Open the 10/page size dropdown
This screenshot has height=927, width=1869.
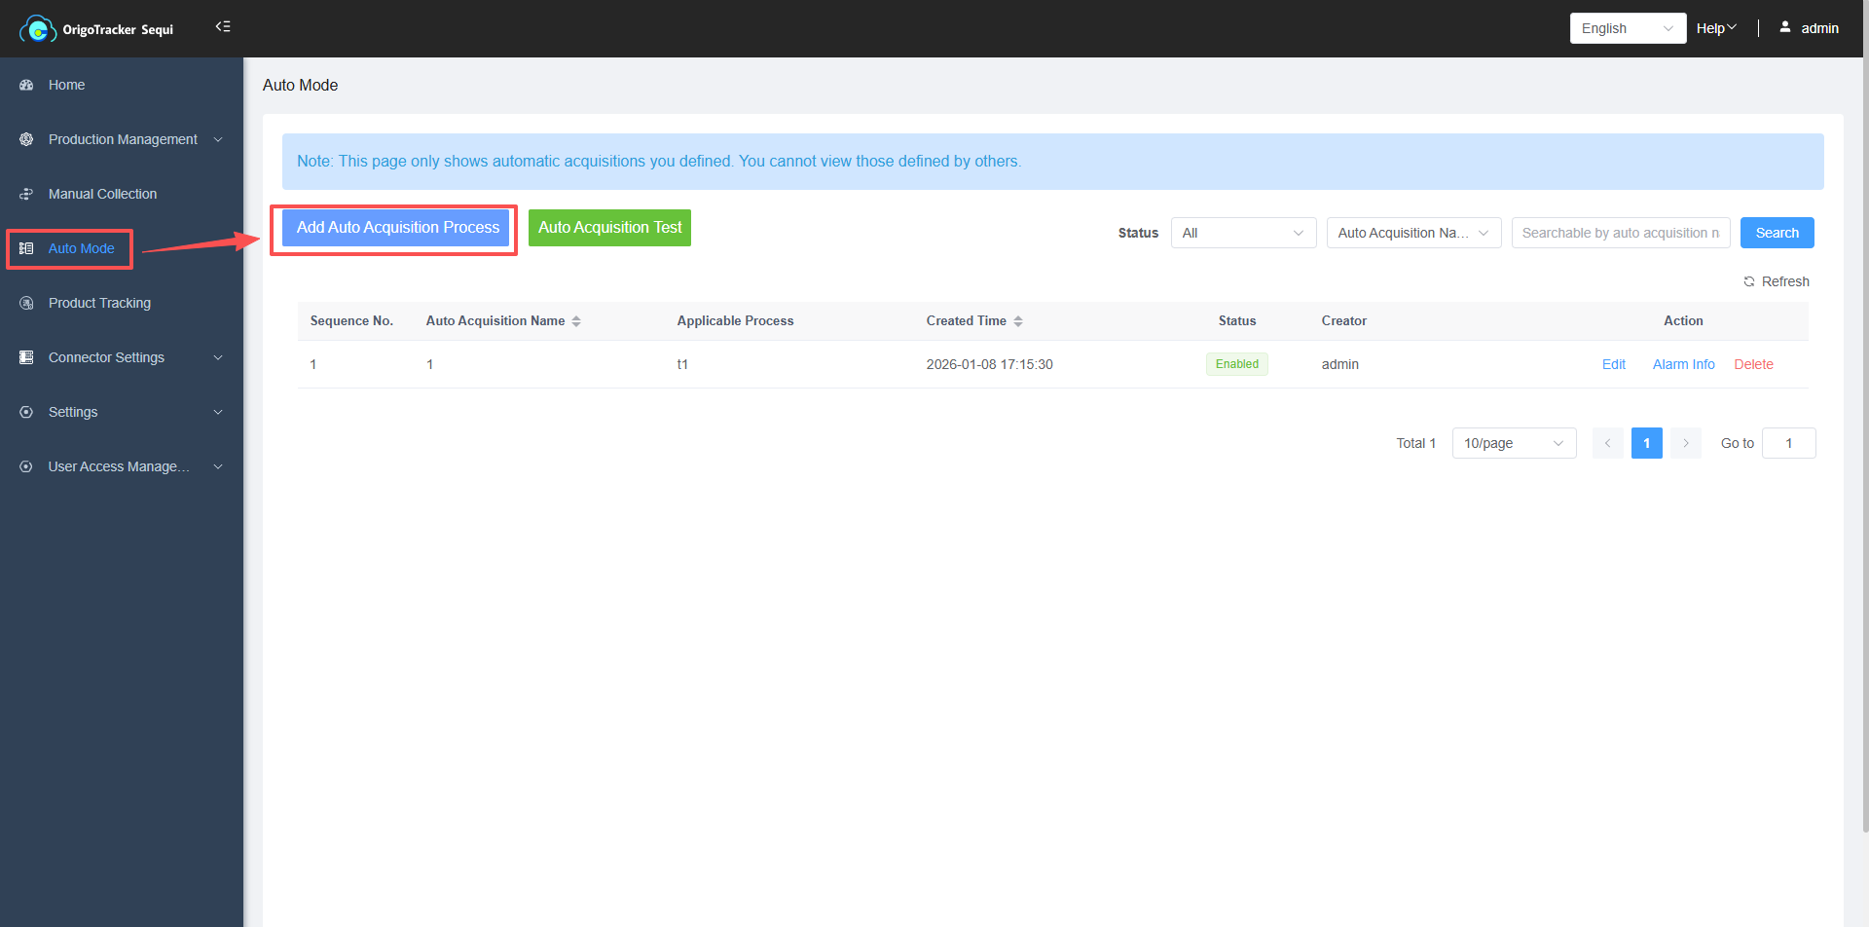tap(1513, 443)
